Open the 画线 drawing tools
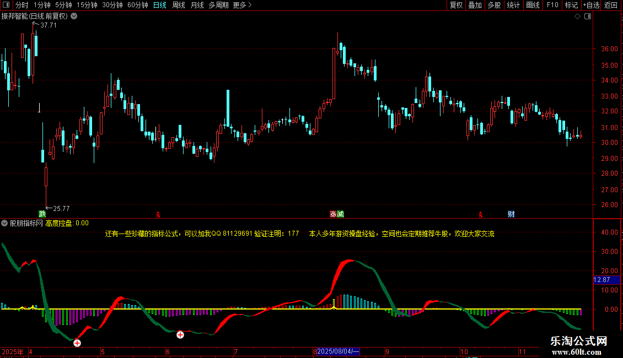The height and width of the screenshot is (358, 623). [533, 5]
